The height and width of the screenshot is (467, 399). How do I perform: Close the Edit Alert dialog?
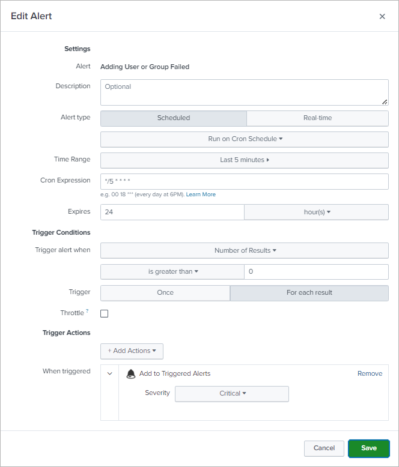tap(382, 16)
